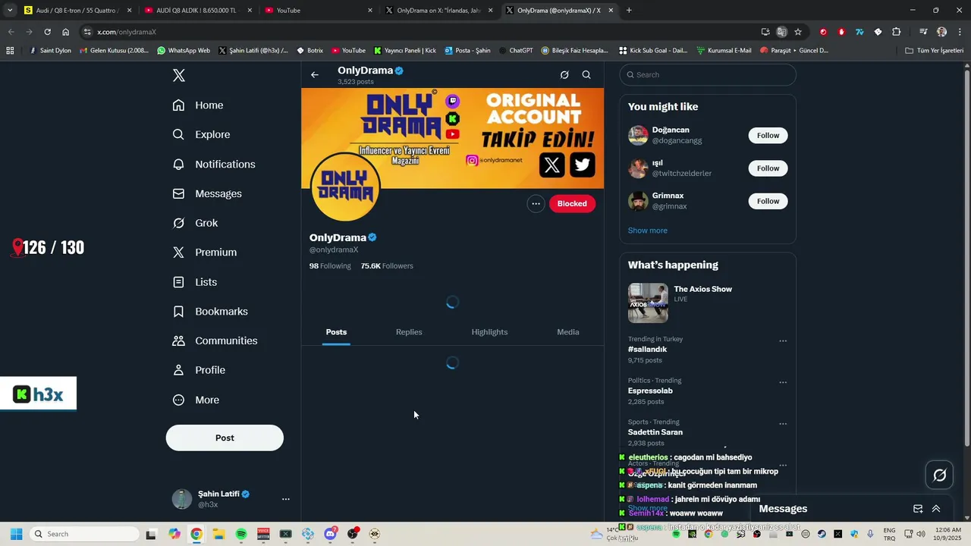The width and height of the screenshot is (971, 546).
Task: Open the #sallandık trending topic
Action: pos(647,350)
